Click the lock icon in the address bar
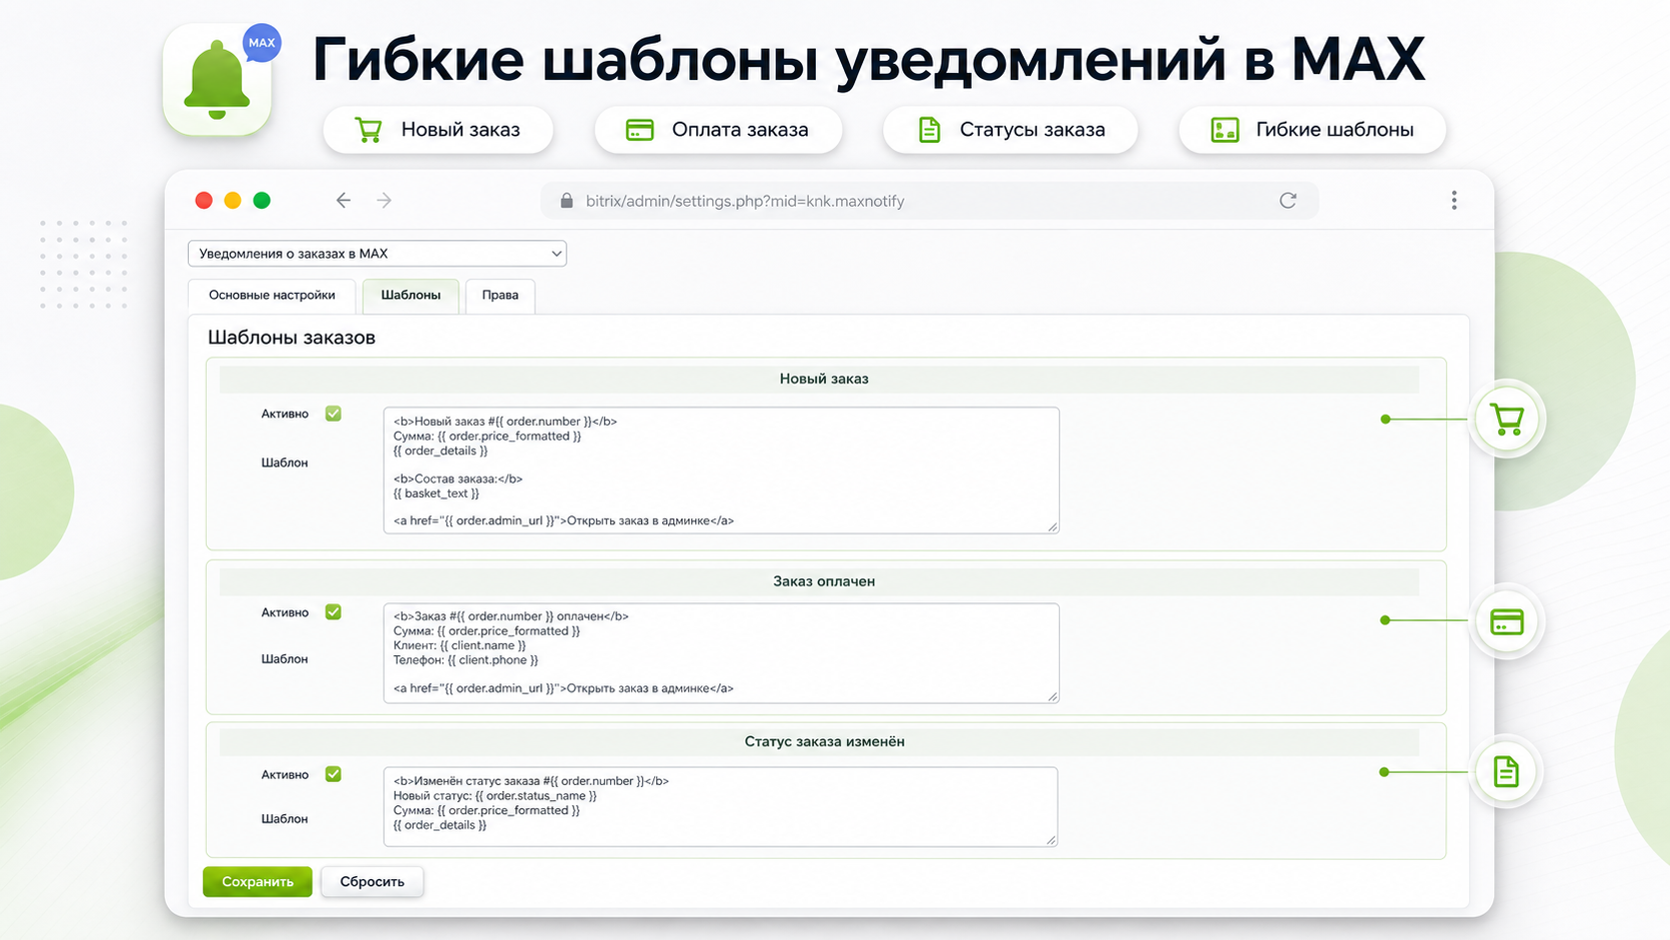The height and width of the screenshot is (940, 1670). coord(566,201)
